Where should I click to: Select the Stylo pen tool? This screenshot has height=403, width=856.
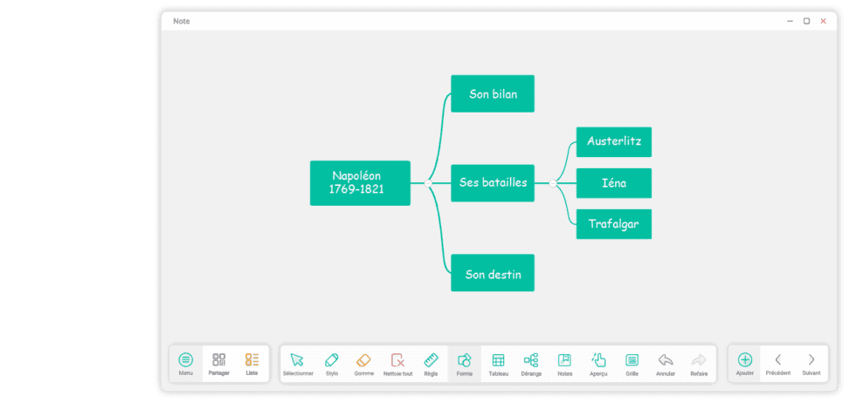point(331,360)
